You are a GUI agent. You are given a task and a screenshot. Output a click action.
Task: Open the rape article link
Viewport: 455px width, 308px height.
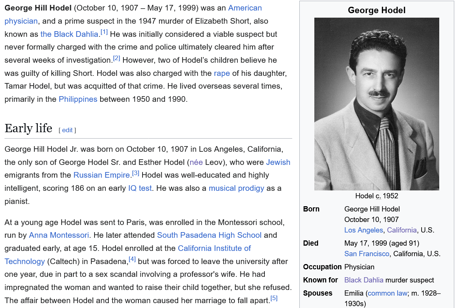click(x=222, y=73)
